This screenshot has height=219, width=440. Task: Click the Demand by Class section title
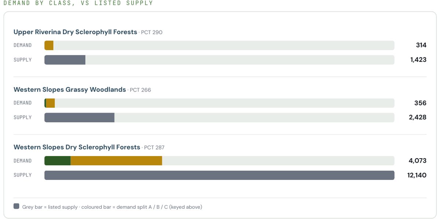click(x=78, y=3)
